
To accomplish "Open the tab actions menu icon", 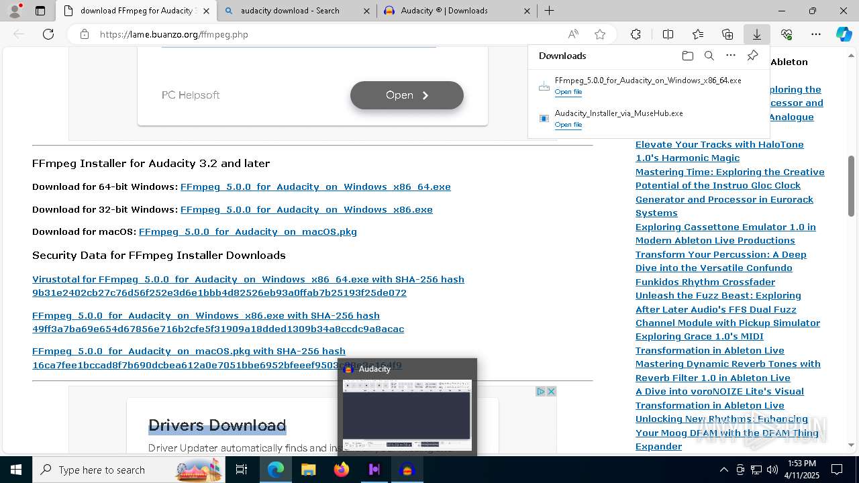I will (x=40, y=11).
